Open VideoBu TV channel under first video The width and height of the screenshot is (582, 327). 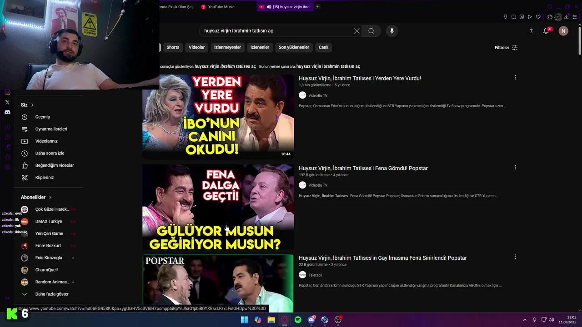point(318,95)
